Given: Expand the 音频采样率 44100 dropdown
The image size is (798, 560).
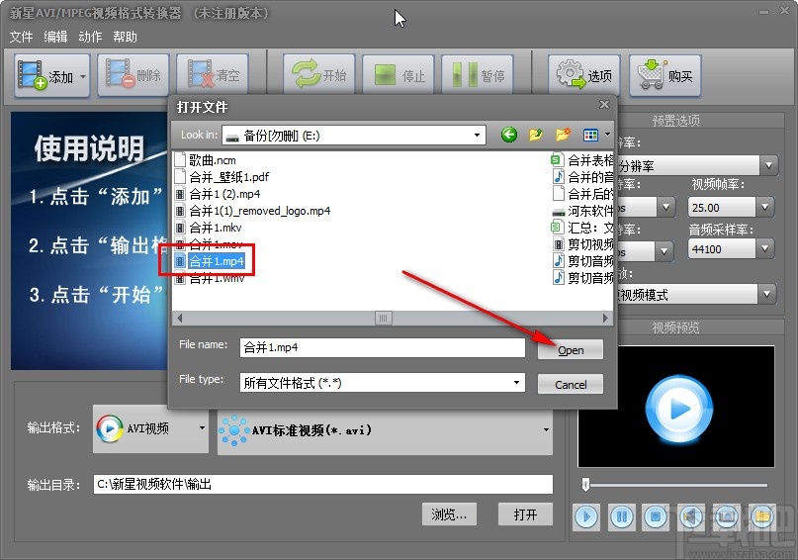Looking at the screenshot, I should coord(764,249).
